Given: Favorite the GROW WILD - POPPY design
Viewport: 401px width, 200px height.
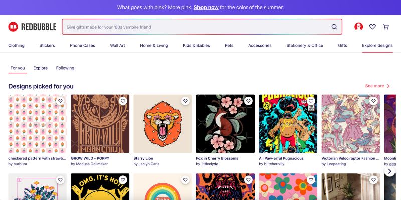Looking at the screenshot, I should point(122,101).
